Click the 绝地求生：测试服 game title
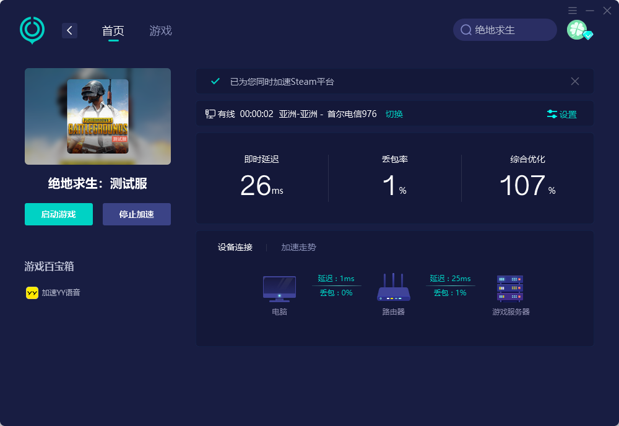Viewport: 619px width, 426px height. pyautogui.click(x=98, y=183)
